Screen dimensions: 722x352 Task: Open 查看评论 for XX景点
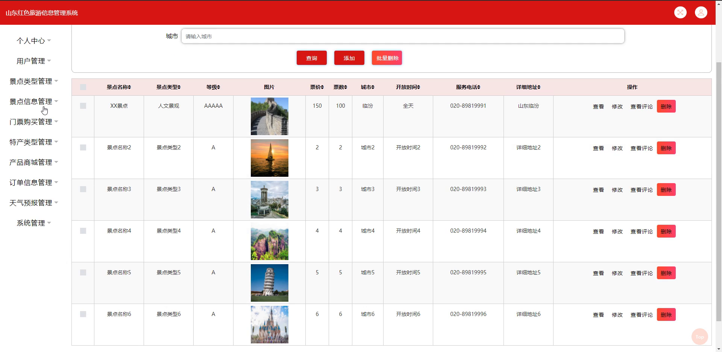click(642, 107)
